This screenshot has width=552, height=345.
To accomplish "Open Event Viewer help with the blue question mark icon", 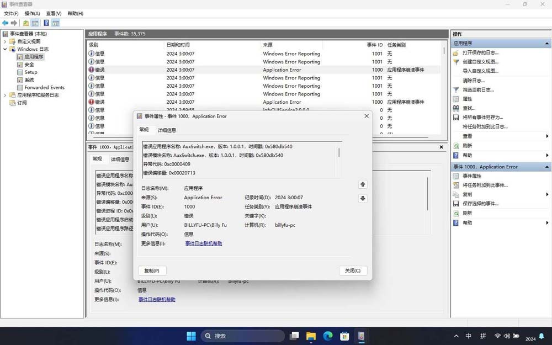I will click(47, 23).
